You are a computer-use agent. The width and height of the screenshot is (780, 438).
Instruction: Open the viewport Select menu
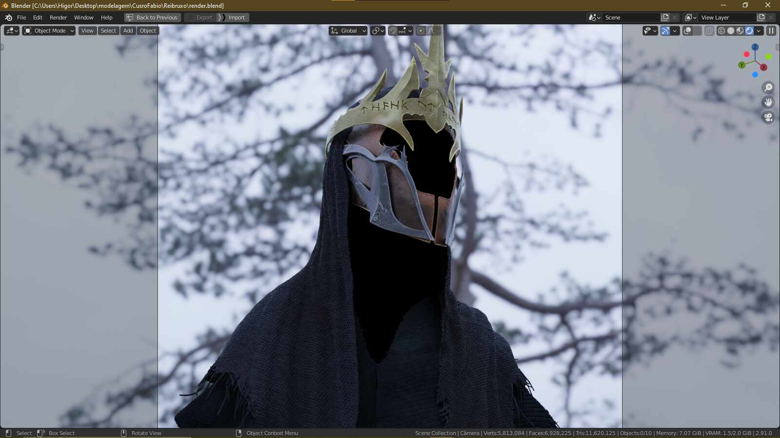coord(109,31)
